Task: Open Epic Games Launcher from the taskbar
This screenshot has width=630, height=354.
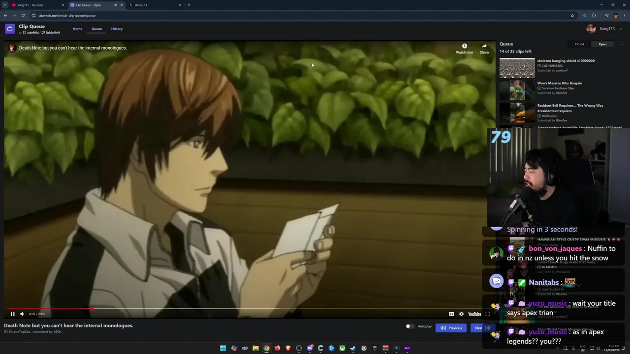Action: coord(375,348)
